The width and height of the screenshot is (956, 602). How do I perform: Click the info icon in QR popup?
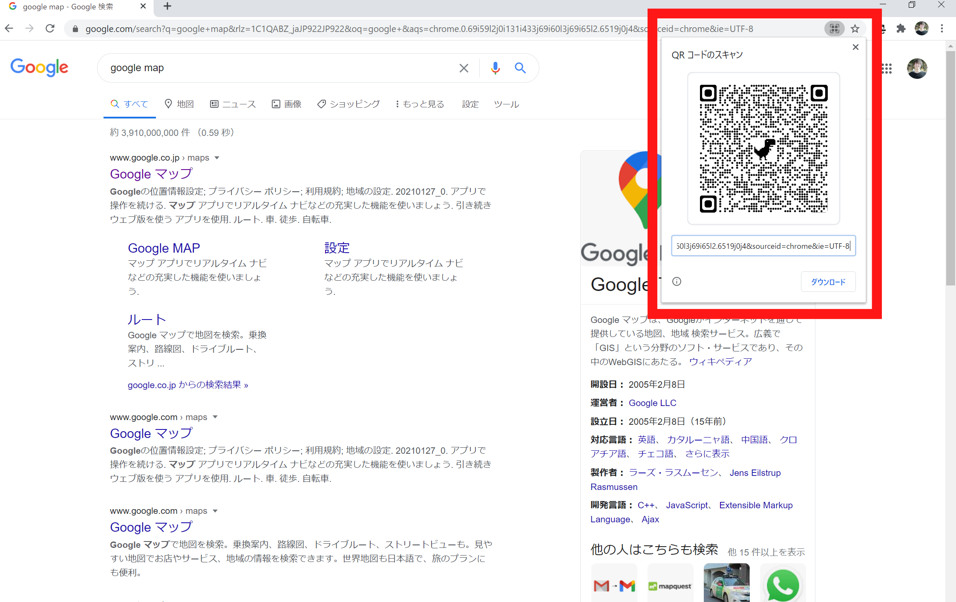677,281
